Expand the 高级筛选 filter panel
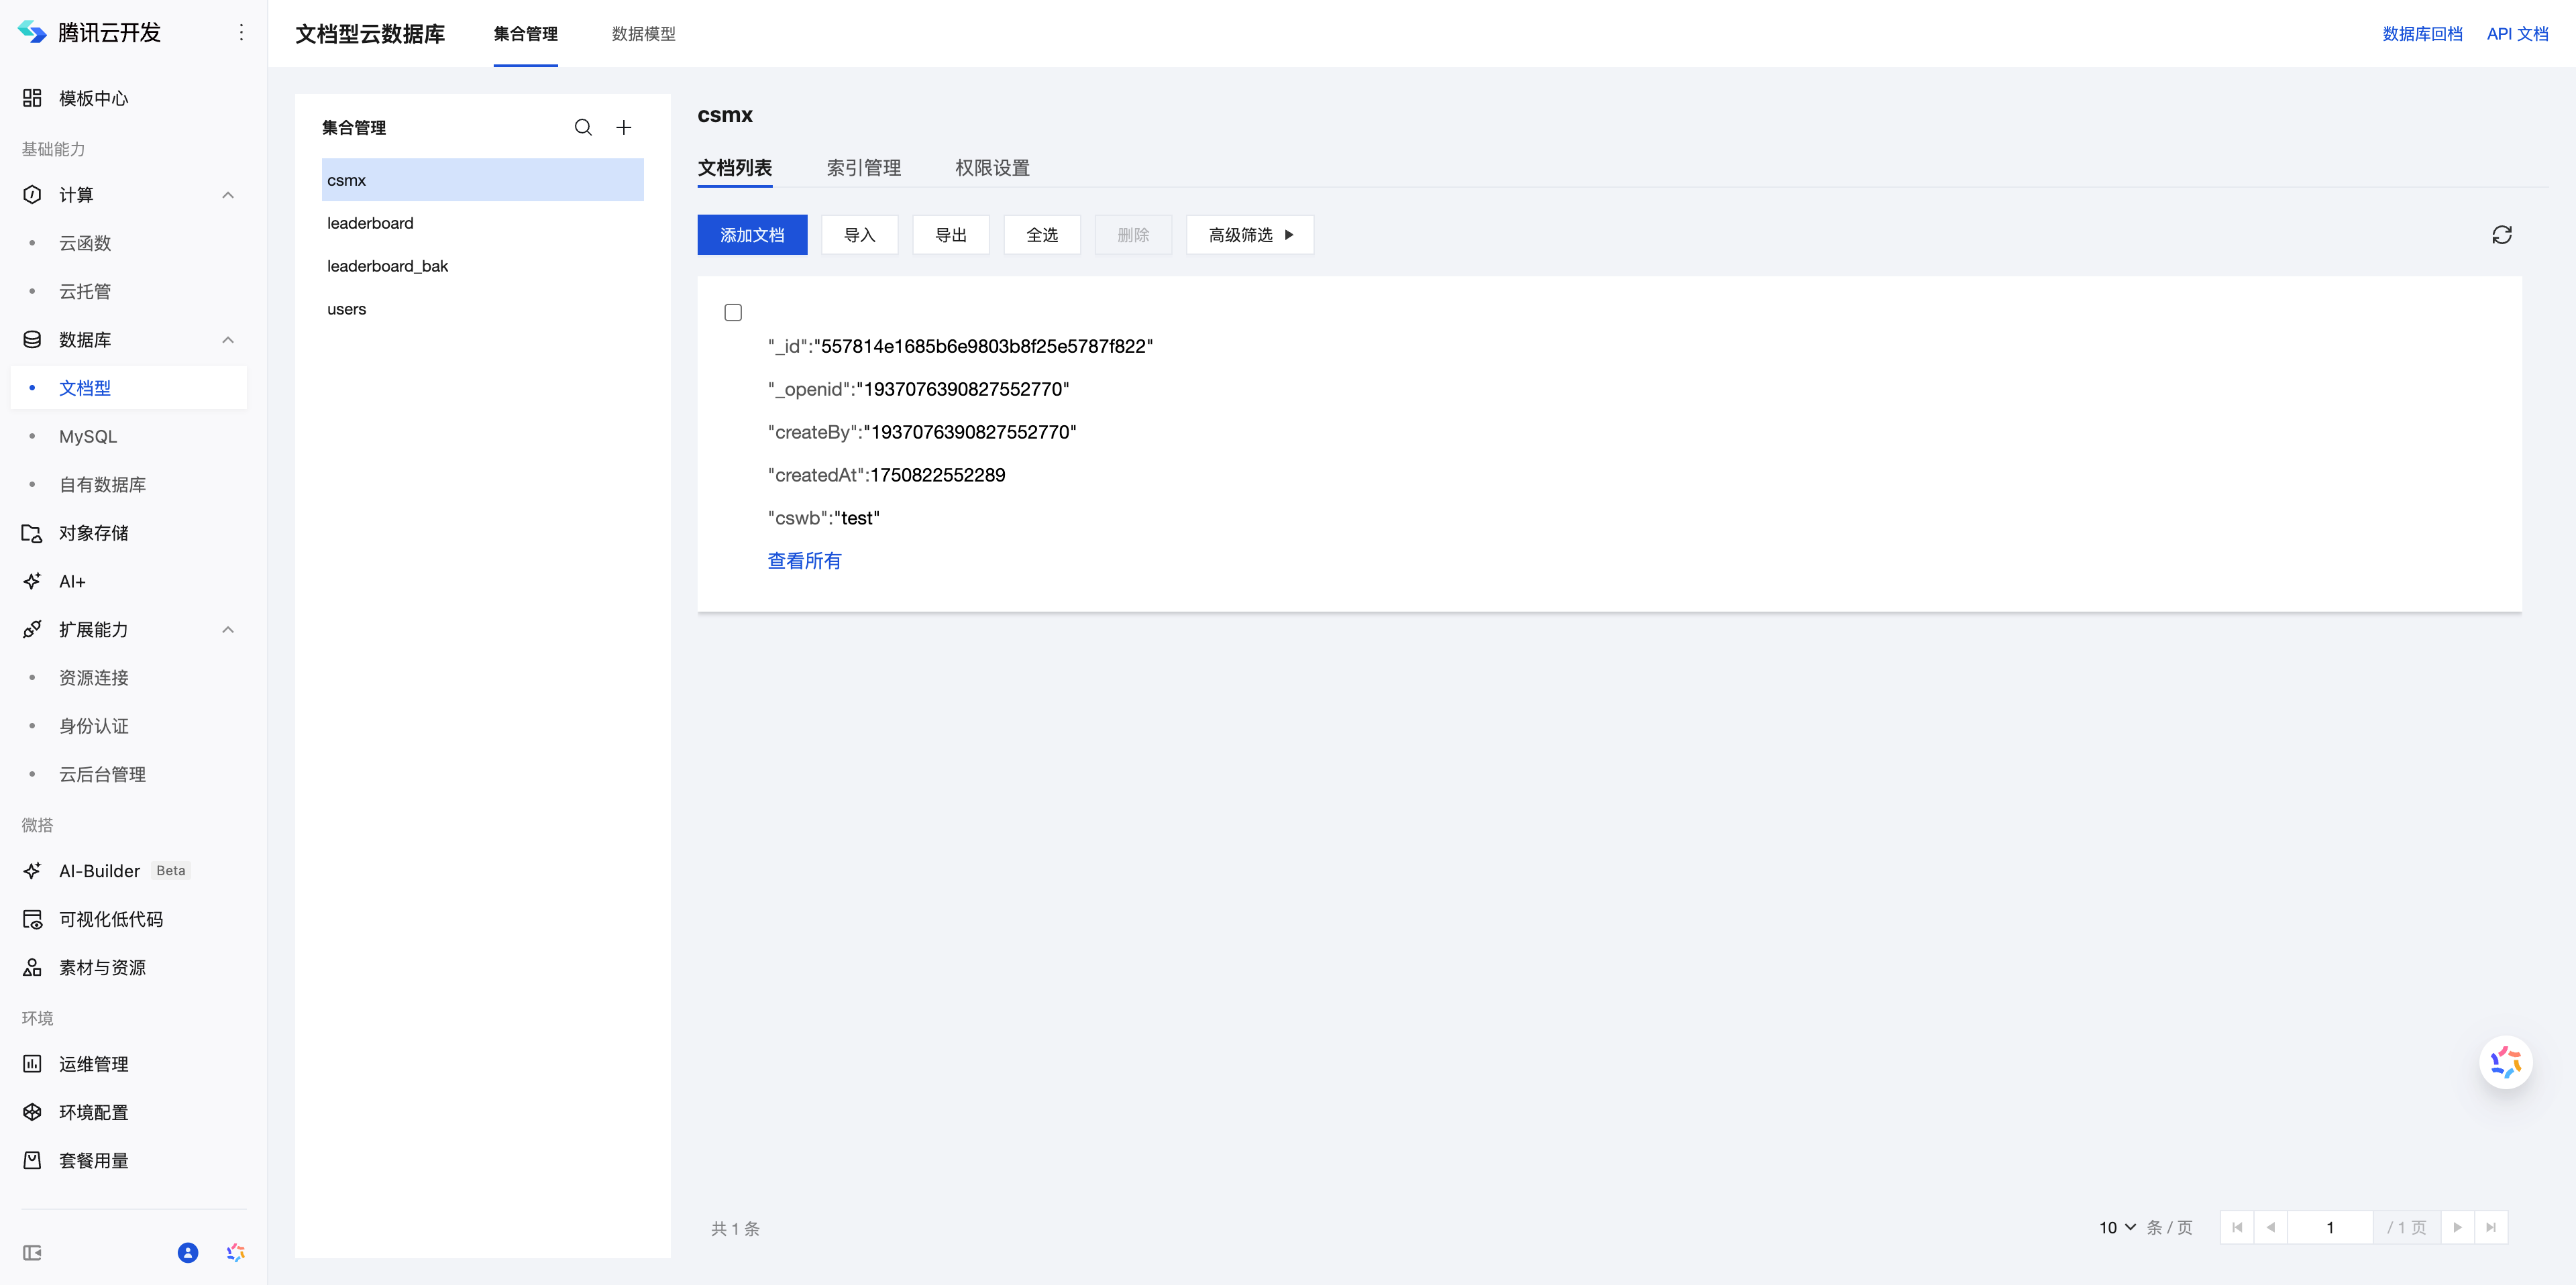The width and height of the screenshot is (2576, 1285). click(x=1250, y=235)
